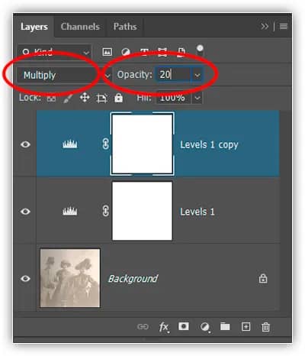Click the link layers chain icon
This screenshot has width=305, height=356.
click(x=143, y=326)
